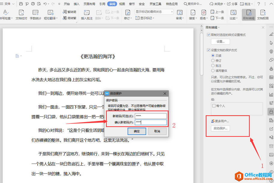
Task: Click the 文档校对 document proofing icon
Action: pos(21,14)
